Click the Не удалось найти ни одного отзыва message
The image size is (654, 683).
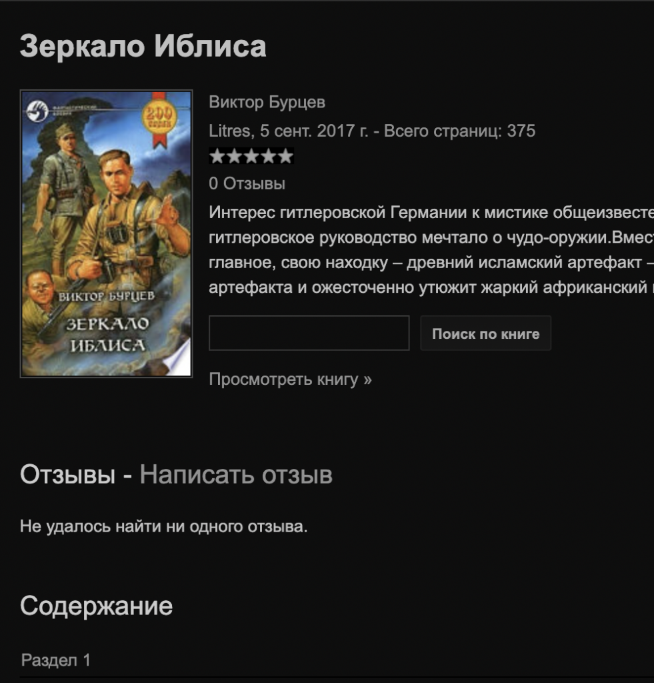click(x=164, y=526)
